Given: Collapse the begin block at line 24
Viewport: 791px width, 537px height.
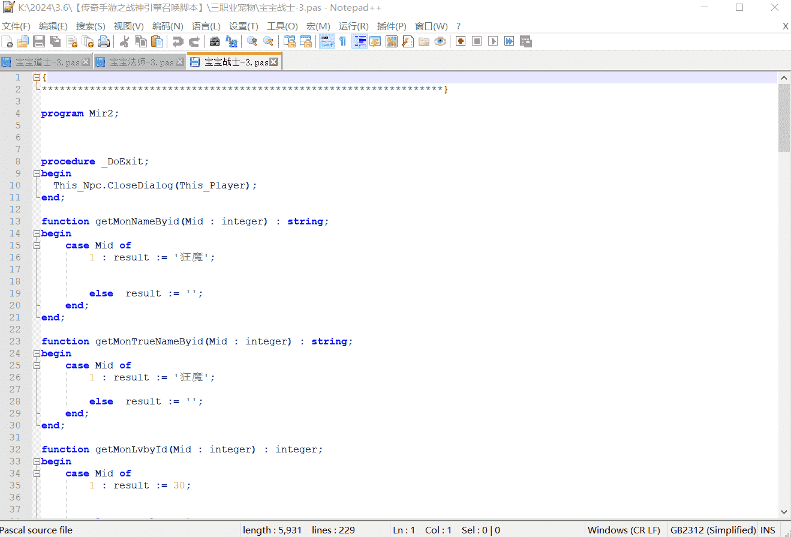Looking at the screenshot, I should point(37,353).
